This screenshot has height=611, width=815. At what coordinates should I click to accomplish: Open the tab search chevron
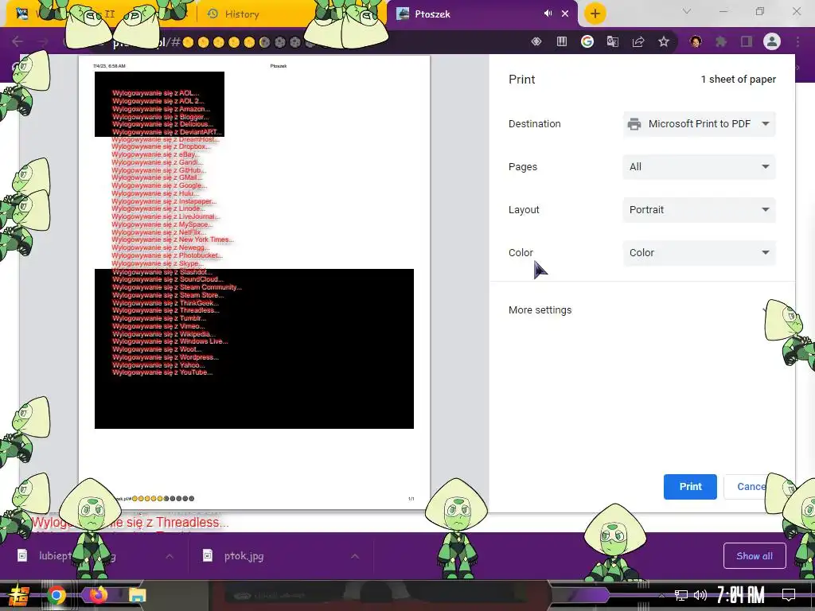tap(687, 11)
